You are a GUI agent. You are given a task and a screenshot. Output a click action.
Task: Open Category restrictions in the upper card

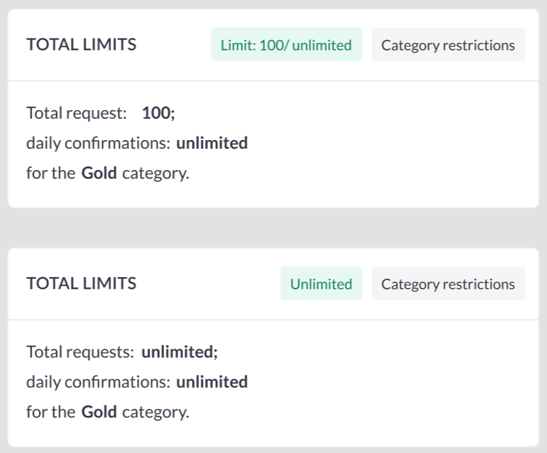448,45
